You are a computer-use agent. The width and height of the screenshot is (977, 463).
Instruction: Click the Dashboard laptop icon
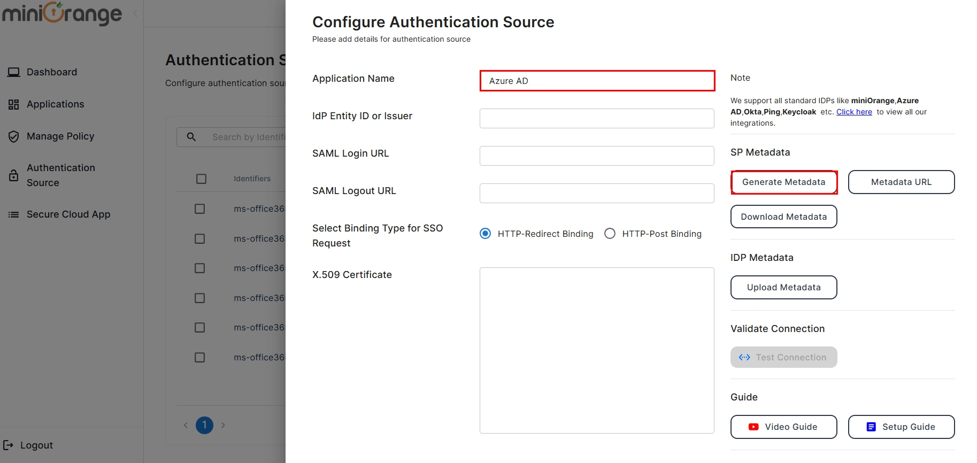pyautogui.click(x=14, y=72)
